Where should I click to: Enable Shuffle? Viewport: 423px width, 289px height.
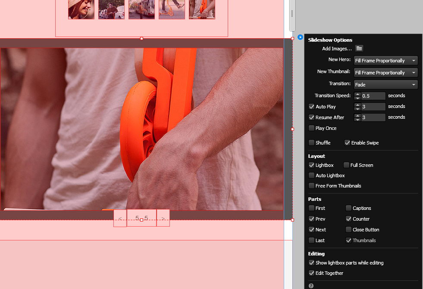pos(311,142)
